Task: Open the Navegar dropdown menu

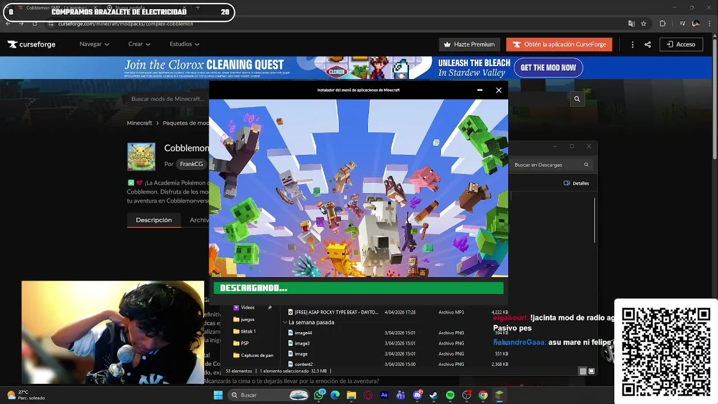Action: point(94,44)
